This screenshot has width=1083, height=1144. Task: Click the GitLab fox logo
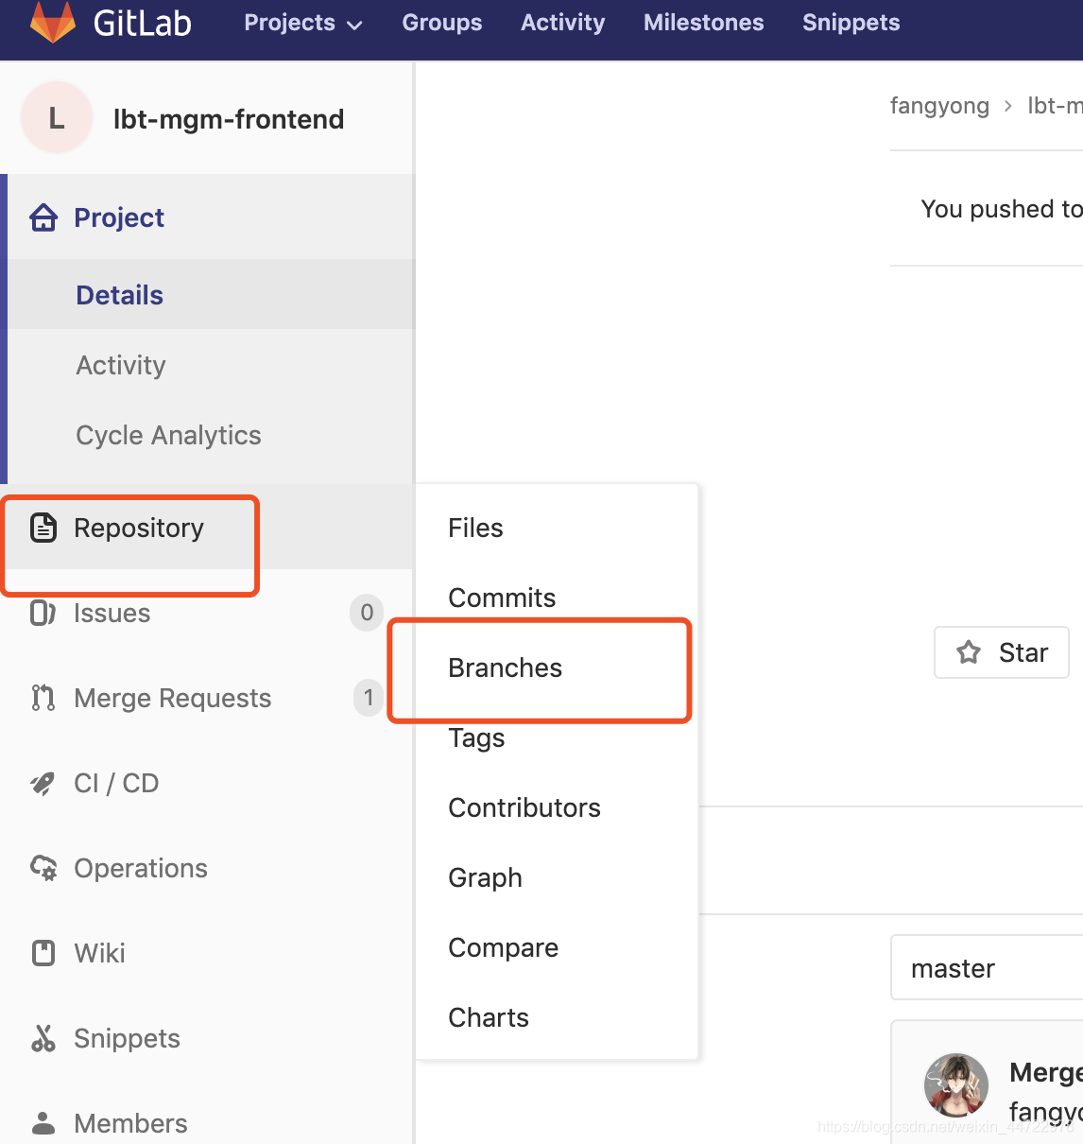53,23
